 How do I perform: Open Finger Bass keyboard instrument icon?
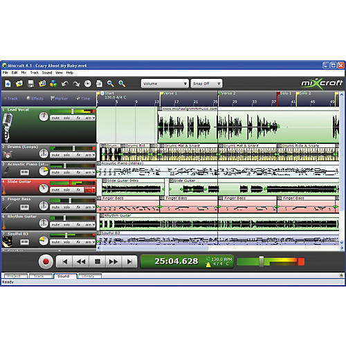tap(24, 207)
